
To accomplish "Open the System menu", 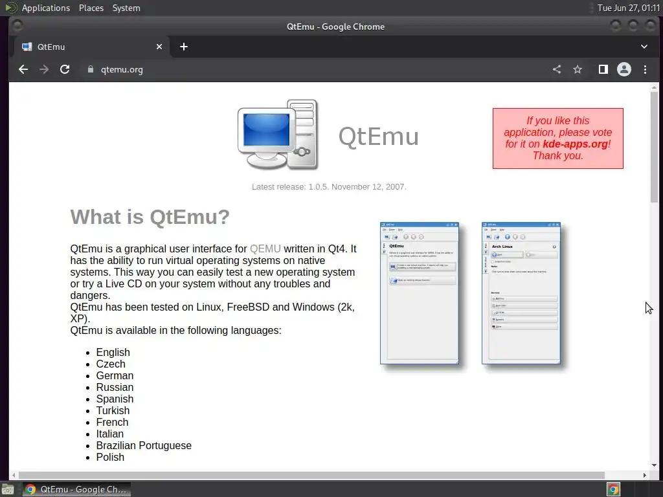I will pyautogui.click(x=126, y=8).
